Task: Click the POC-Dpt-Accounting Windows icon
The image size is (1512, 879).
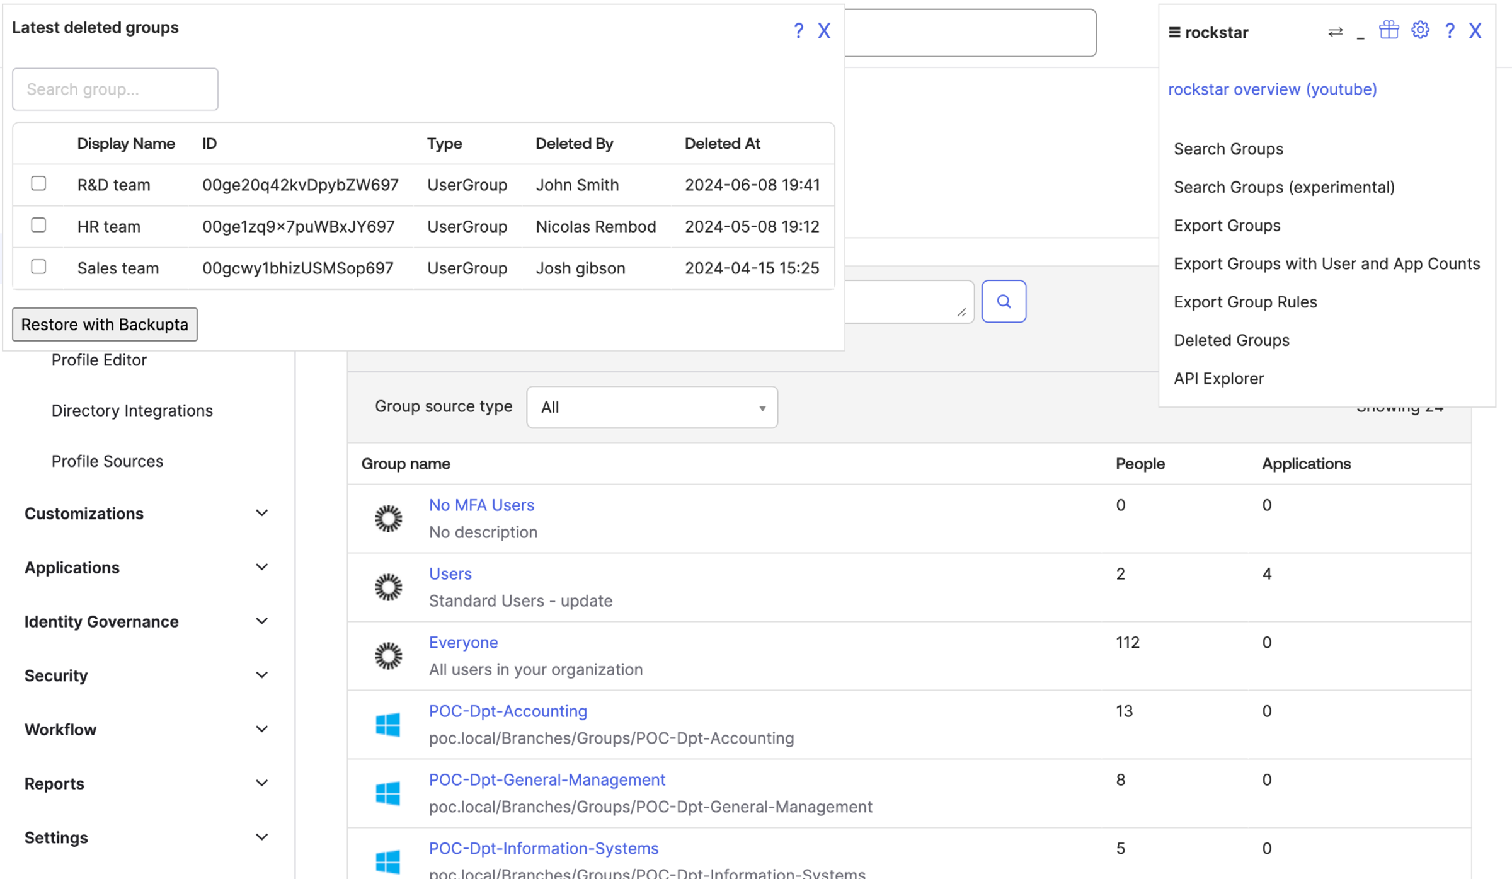Action: (387, 725)
